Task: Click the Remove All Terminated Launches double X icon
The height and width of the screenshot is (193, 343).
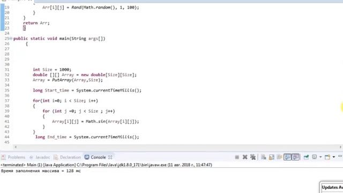Action: (x=253, y=157)
